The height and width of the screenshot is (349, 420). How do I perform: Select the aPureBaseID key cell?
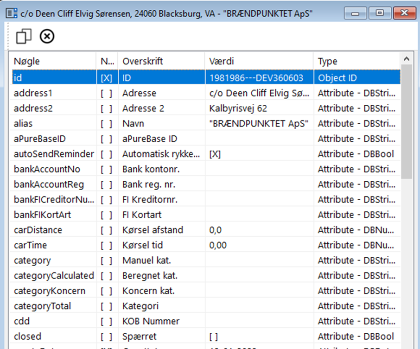pyautogui.click(x=53, y=139)
